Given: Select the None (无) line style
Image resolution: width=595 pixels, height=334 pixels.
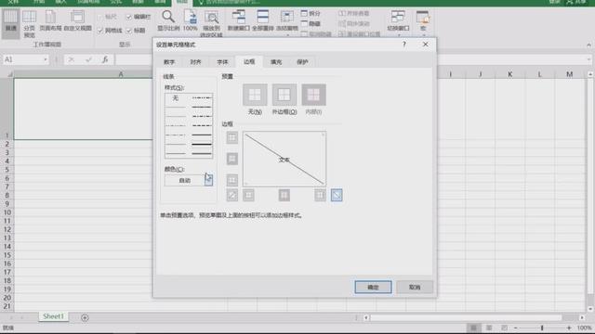Looking at the screenshot, I should [176, 98].
